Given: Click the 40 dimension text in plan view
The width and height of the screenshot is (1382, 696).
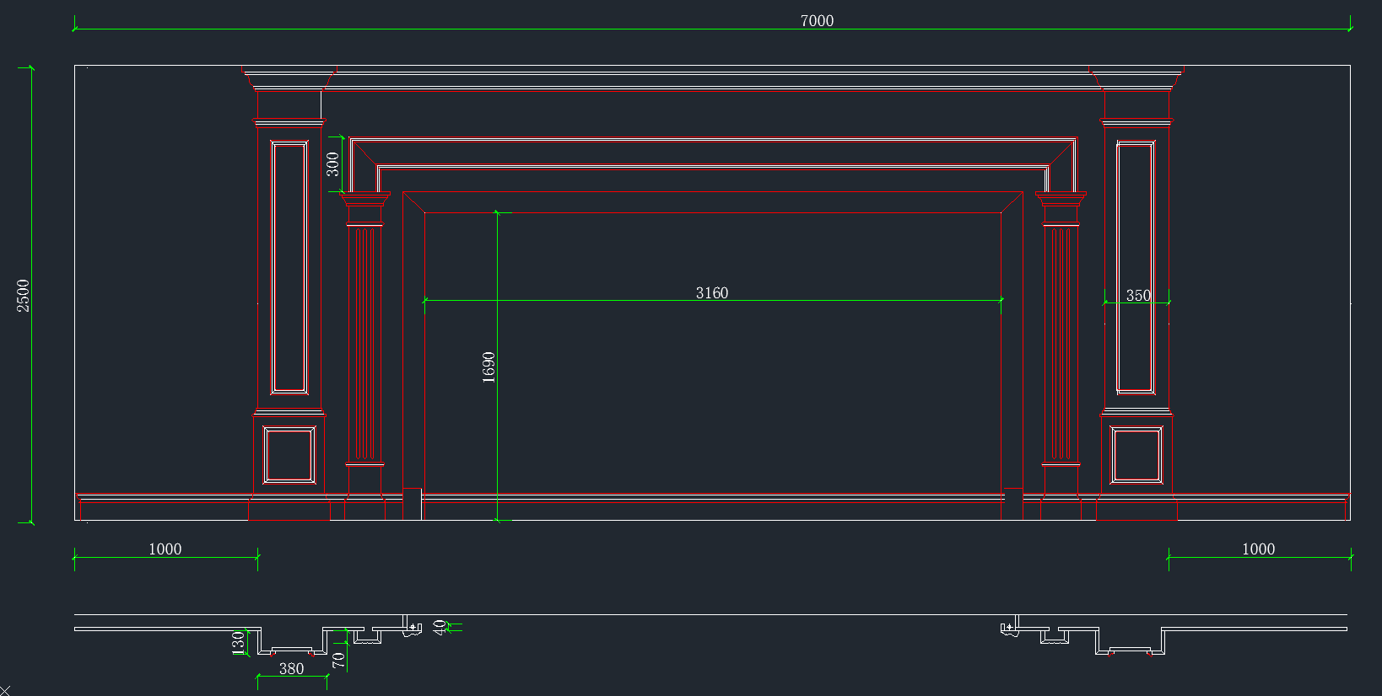Looking at the screenshot, I should (x=439, y=627).
